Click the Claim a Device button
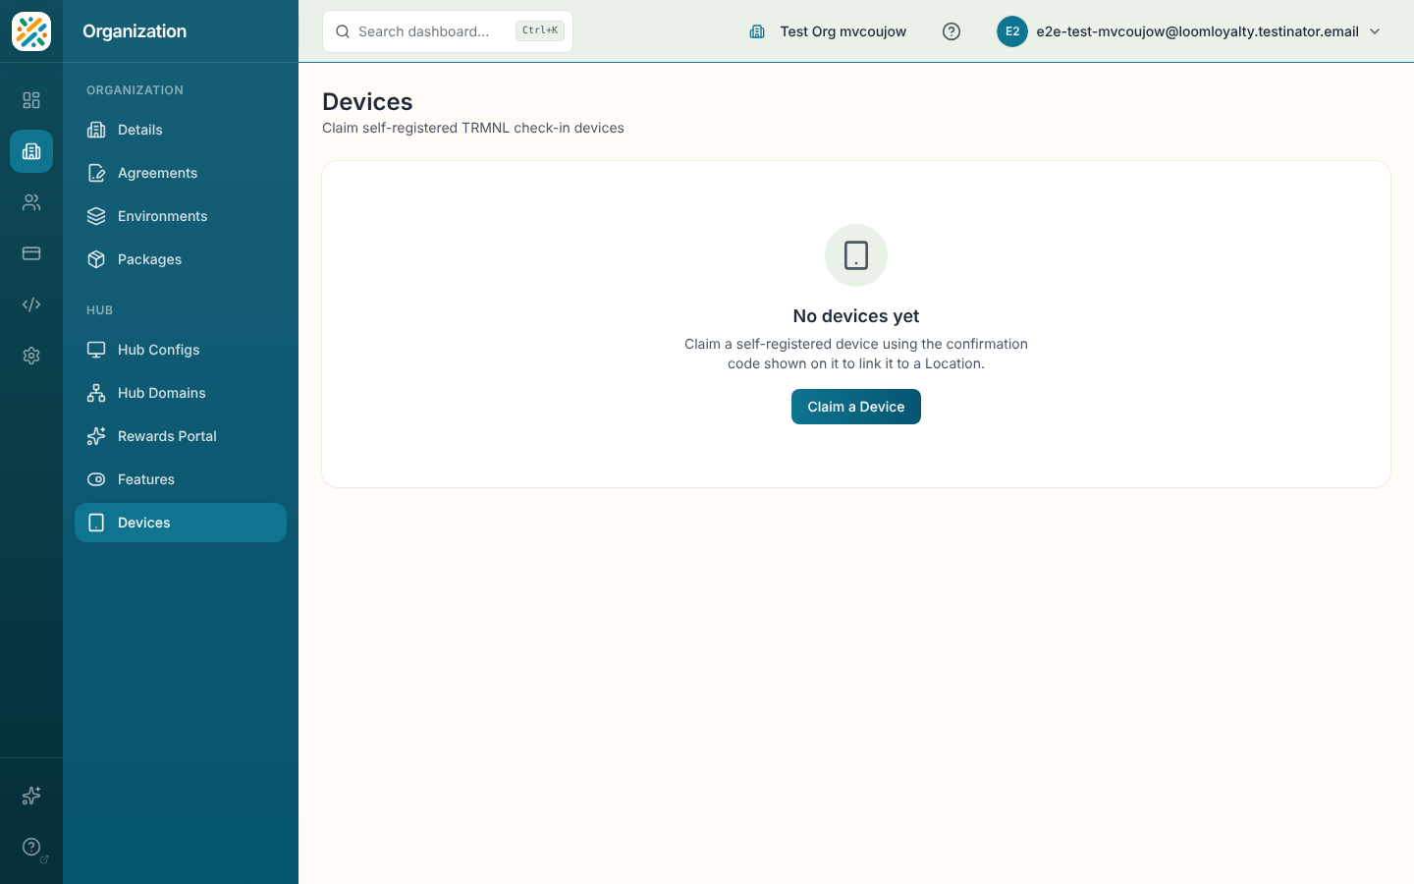The width and height of the screenshot is (1414, 884). point(856,407)
